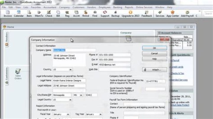This screenshot has width=213, height=119.
Task: Expand the Fiscal Year month dropdown
Action: pos(68,114)
